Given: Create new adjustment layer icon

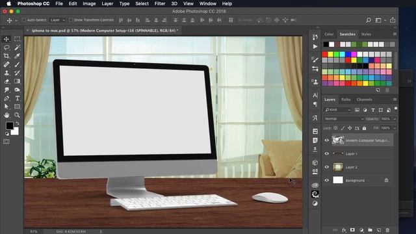Looking at the screenshot, I should pos(361,230).
